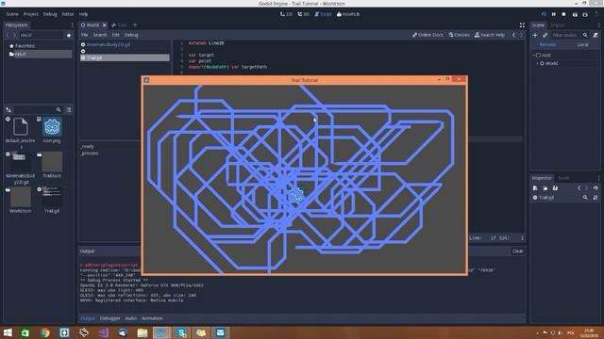604x339 pixels.
Task: Add a new node with plus icon
Action: pyautogui.click(x=535, y=35)
